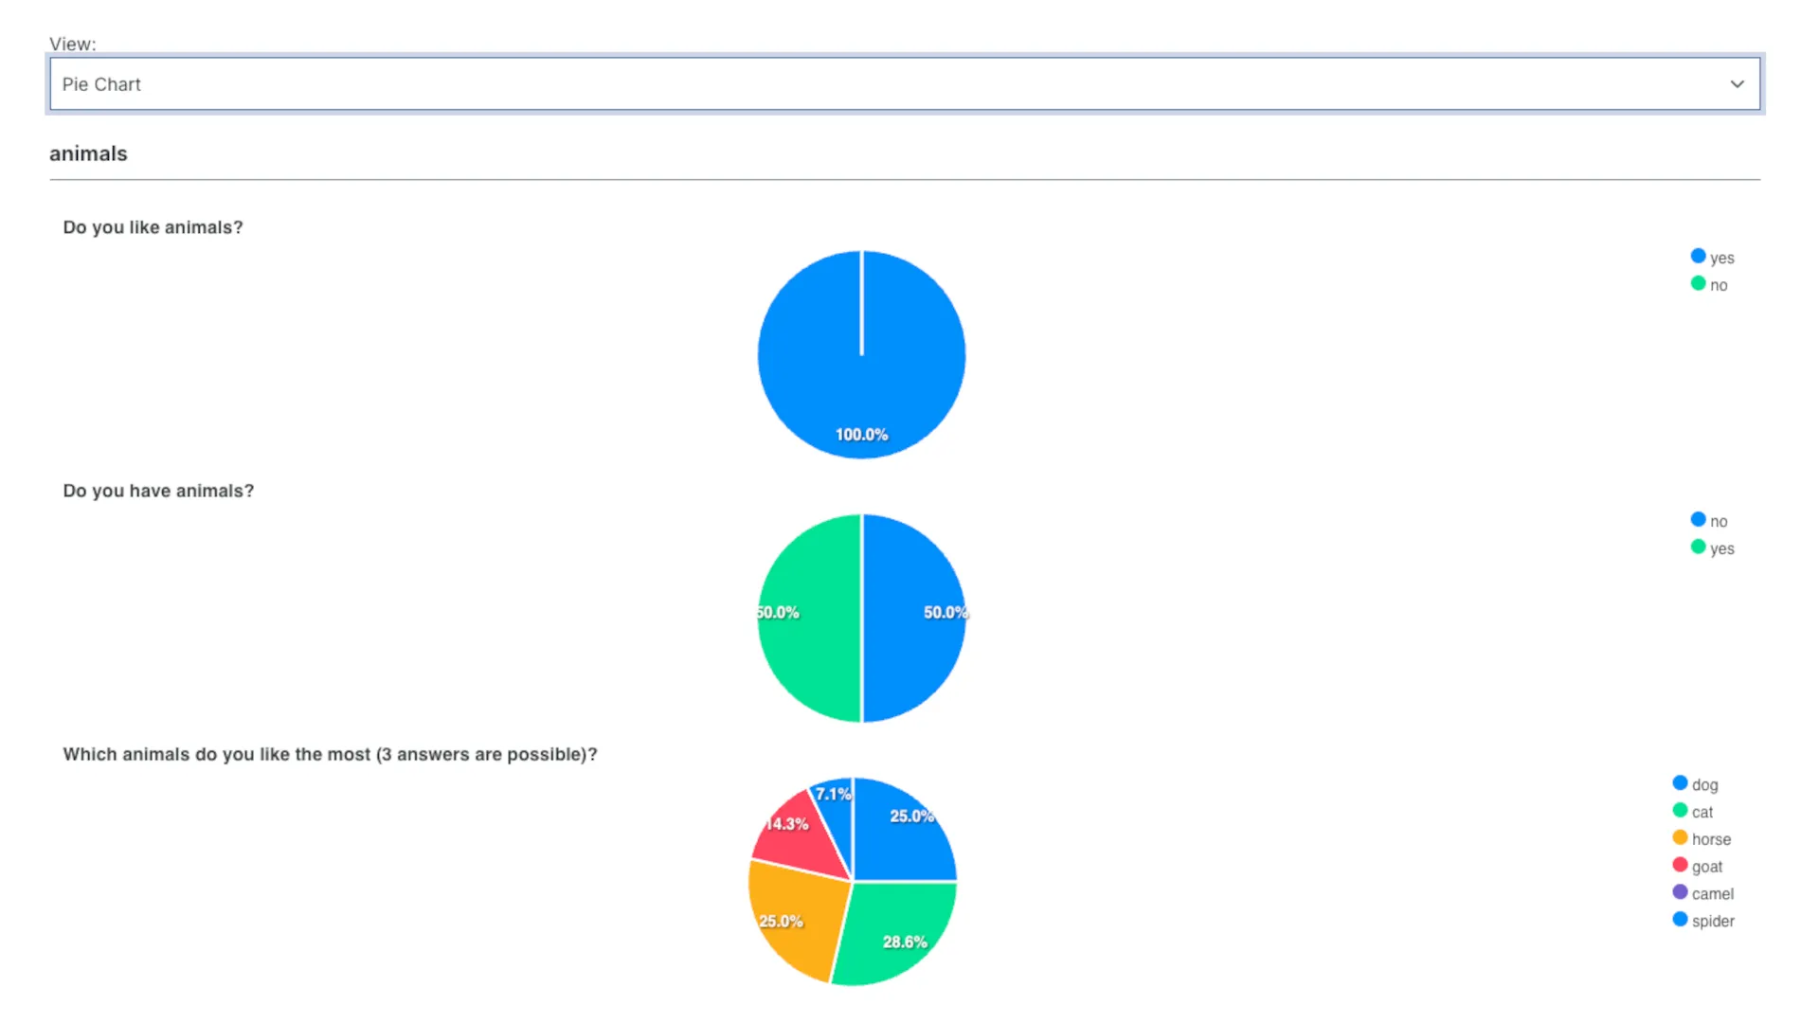Viewport: 1819px width, 1023px height.
Task: Select the small 7.1% pie slice
Action: click(x=837, y=813)
